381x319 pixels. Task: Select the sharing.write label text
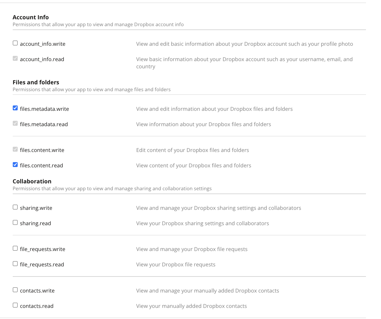click(36, 208)
